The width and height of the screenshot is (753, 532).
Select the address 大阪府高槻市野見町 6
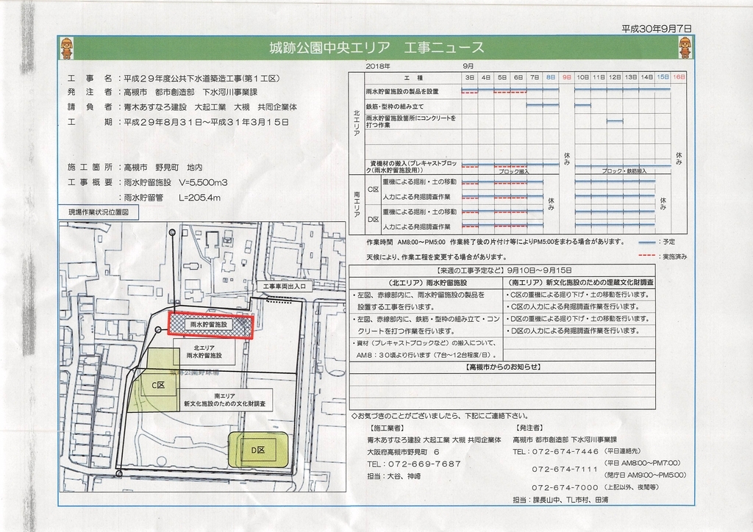[402, 452]
